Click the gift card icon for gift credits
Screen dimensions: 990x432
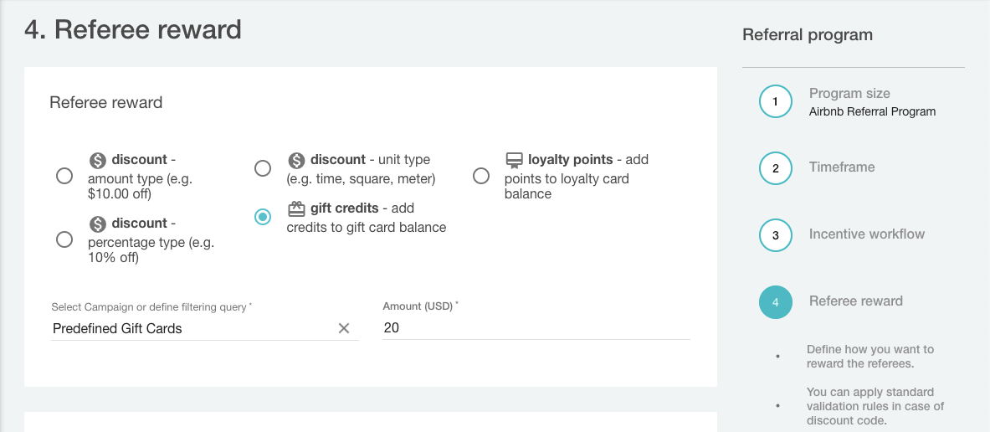pos(296,208)
